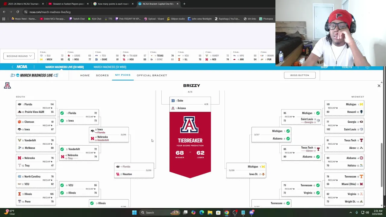Viewport: 386px width, 217px height.
Task: Click the NCAA logo in blue bar
Action: click(22, 67)
